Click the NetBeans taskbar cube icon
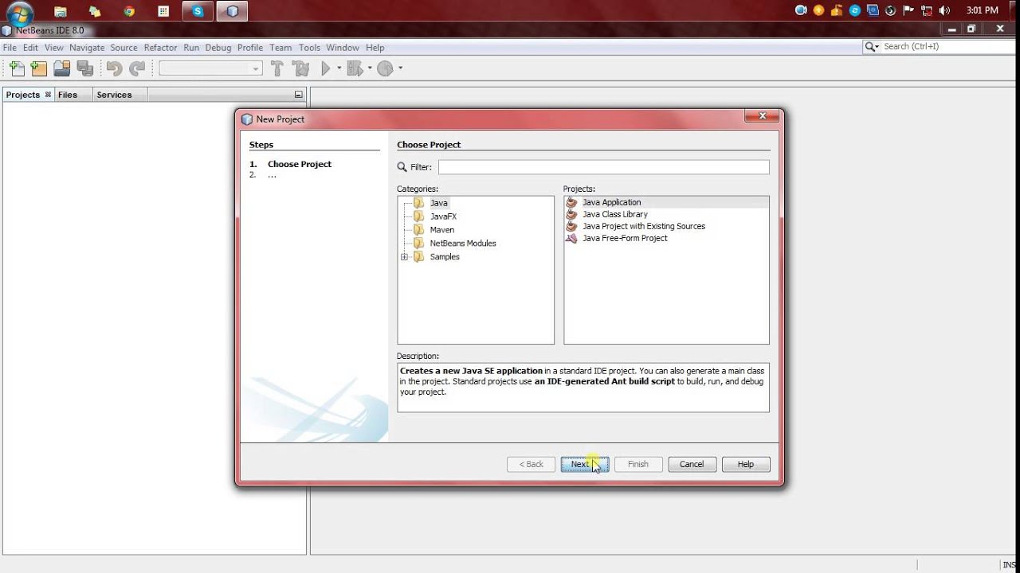 tap(232, 11)
